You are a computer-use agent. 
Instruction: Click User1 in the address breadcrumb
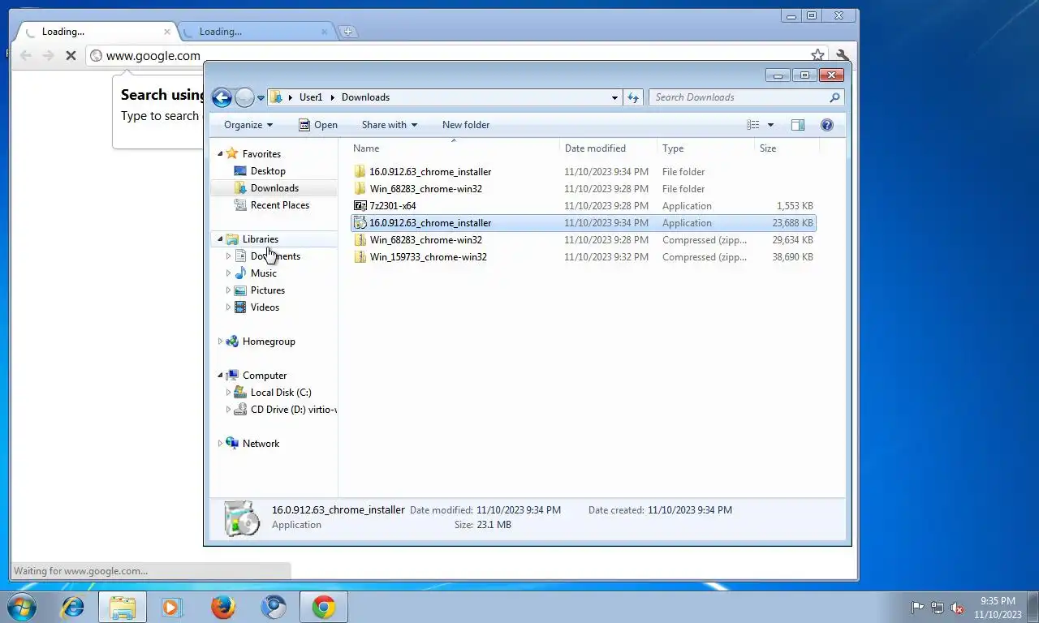point(310,97)
